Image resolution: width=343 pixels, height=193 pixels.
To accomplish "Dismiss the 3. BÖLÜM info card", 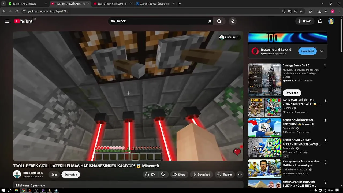I will [x=238, y=38].
